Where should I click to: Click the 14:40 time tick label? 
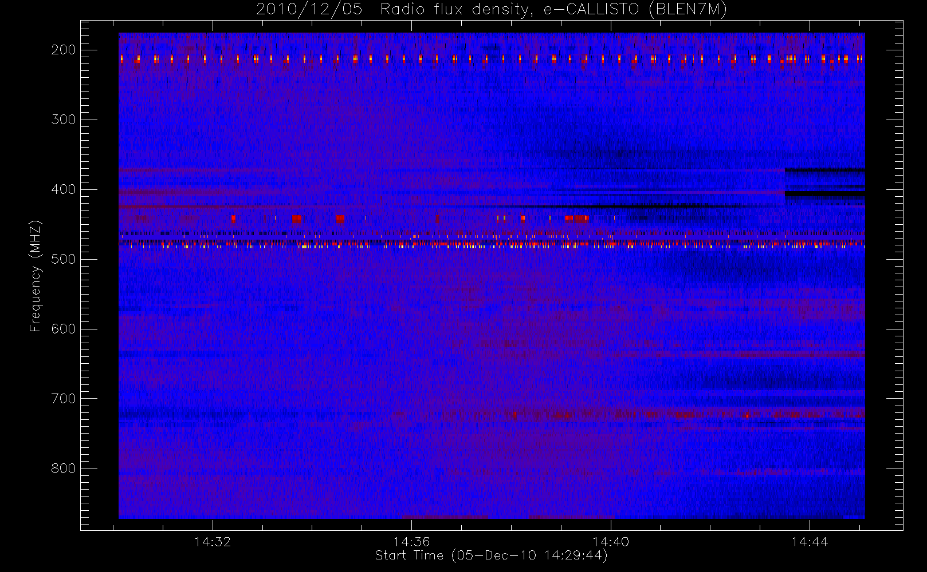coord(611,541)
